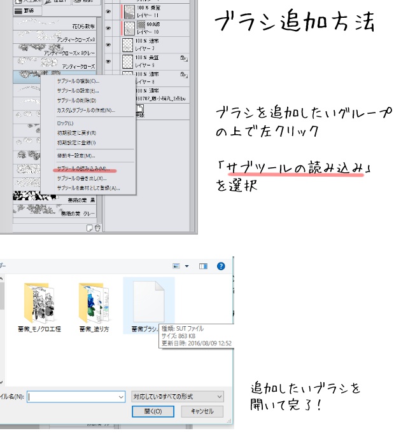
Task: Open サブツールの設定(E)... menu entry
Action: tap(78, 91)
